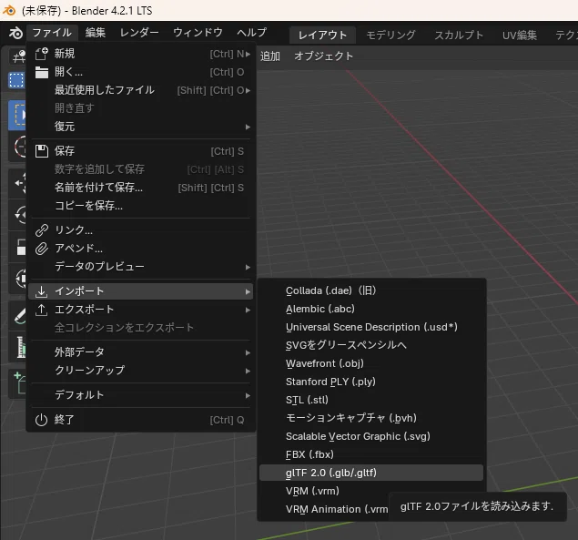Click the Blender logo menu icon
This screenshot has height=540, width=578.
click(15, 33)
